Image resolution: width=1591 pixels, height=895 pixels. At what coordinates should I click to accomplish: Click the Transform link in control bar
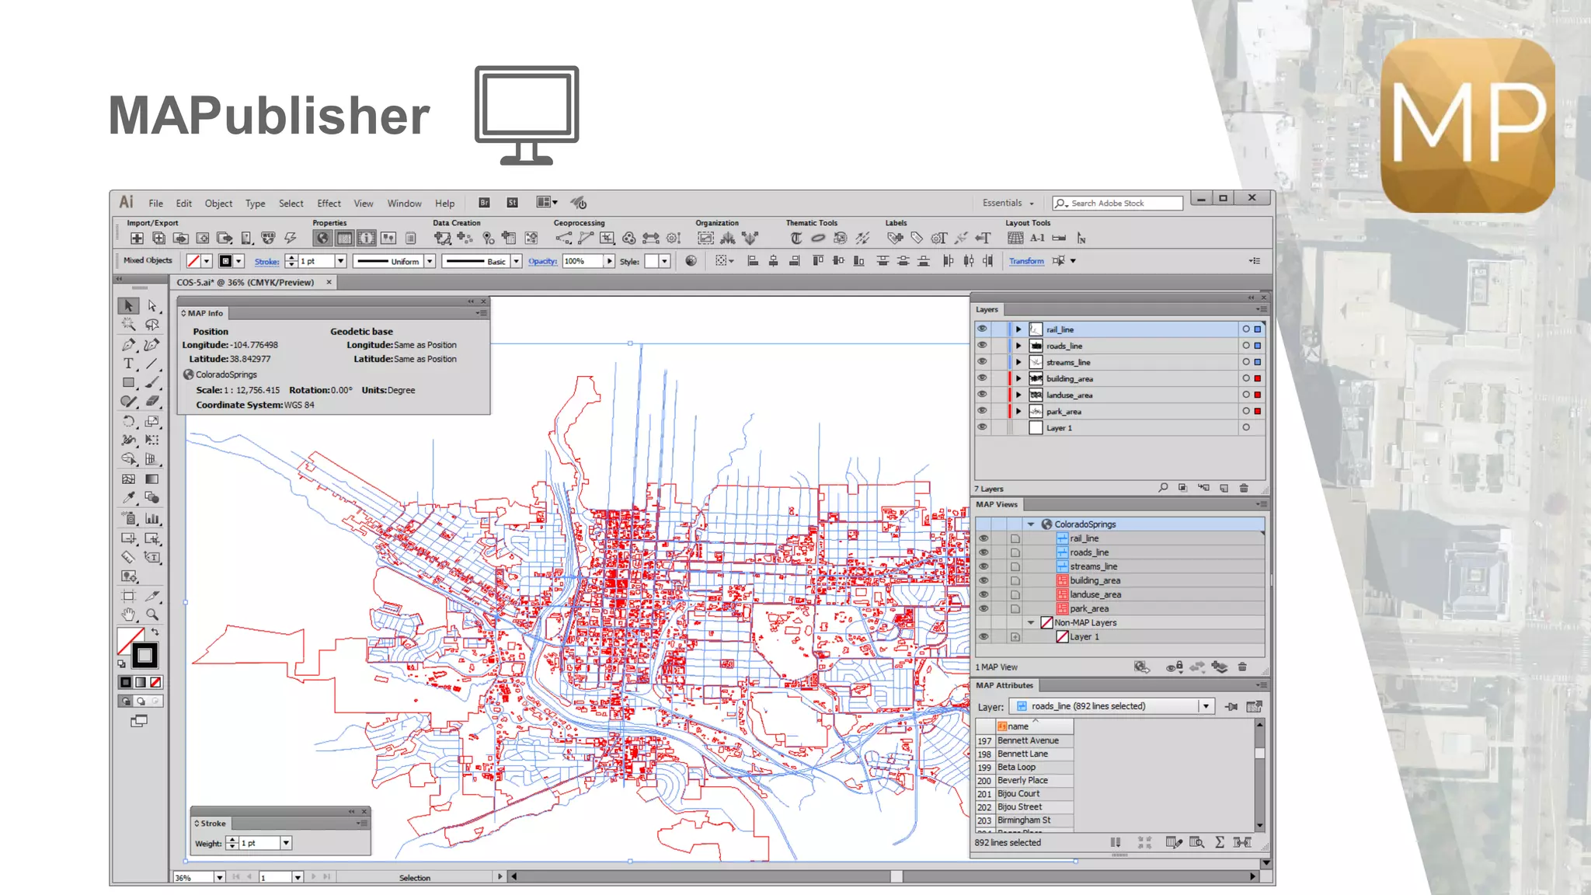(1025, 261)
